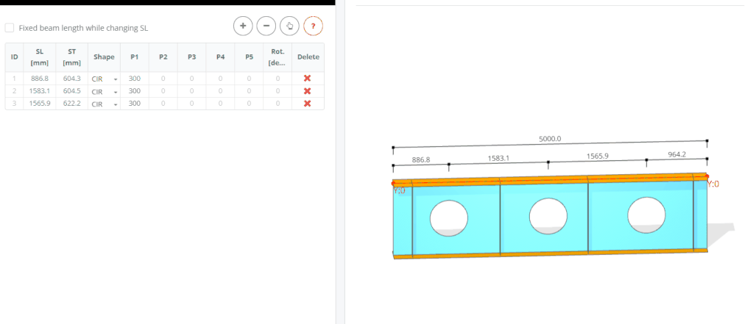
Task: Open Shape dropdown for row 2
Action: click(104, 91)
